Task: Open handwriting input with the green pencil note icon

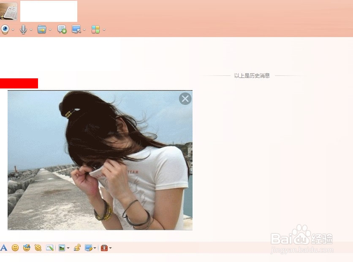Action: 50,248
